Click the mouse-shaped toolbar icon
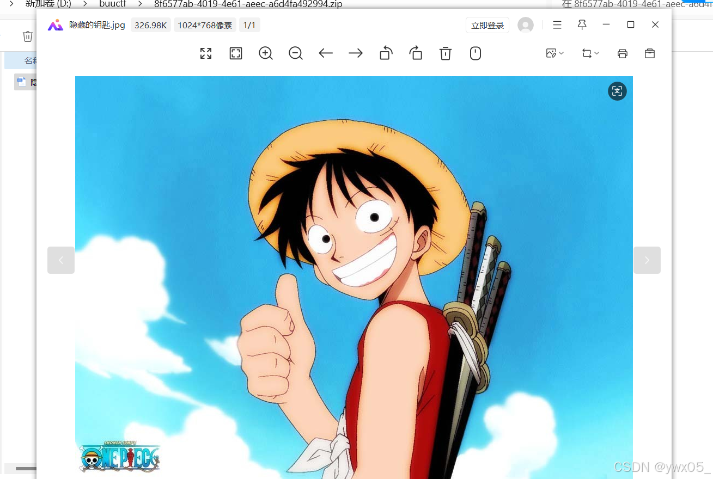Image resolution: width=713 pixels, height=479 pixels. tap(476, 53)
